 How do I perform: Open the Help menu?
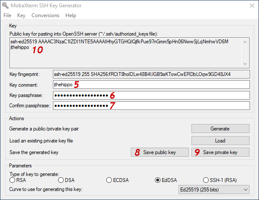(x=71, y=15)
